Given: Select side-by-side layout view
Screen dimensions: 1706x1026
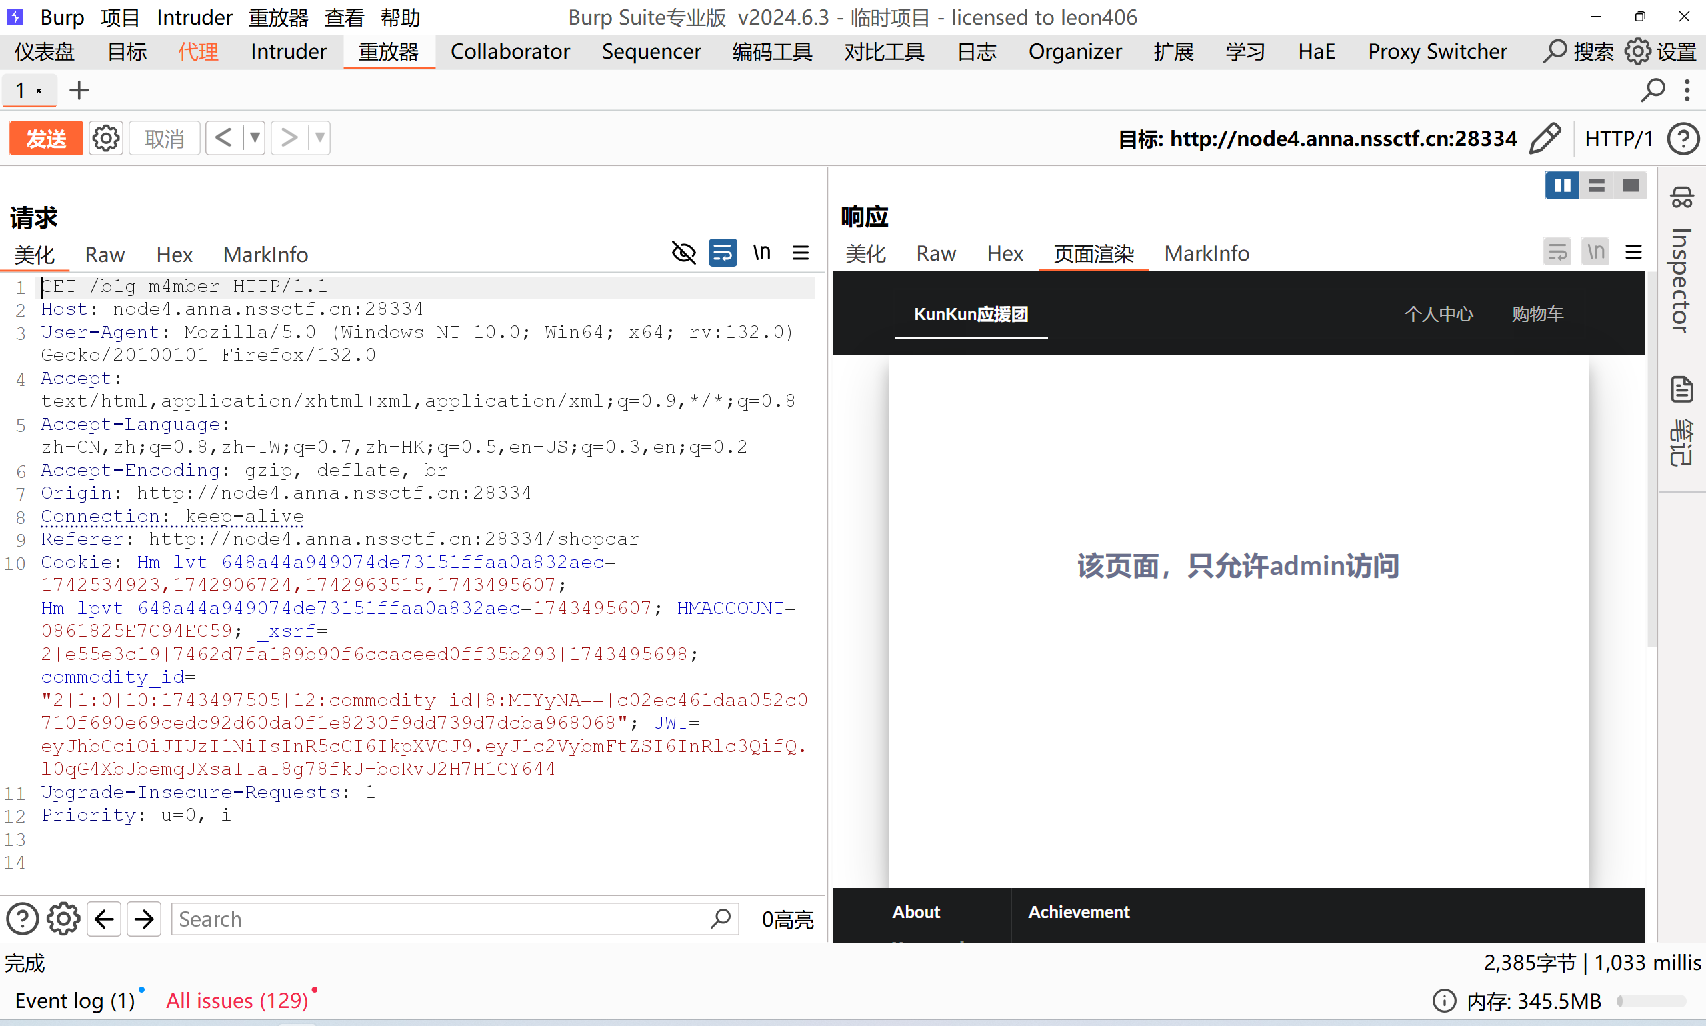Looking at the screenshot, I should (1561, 185).
